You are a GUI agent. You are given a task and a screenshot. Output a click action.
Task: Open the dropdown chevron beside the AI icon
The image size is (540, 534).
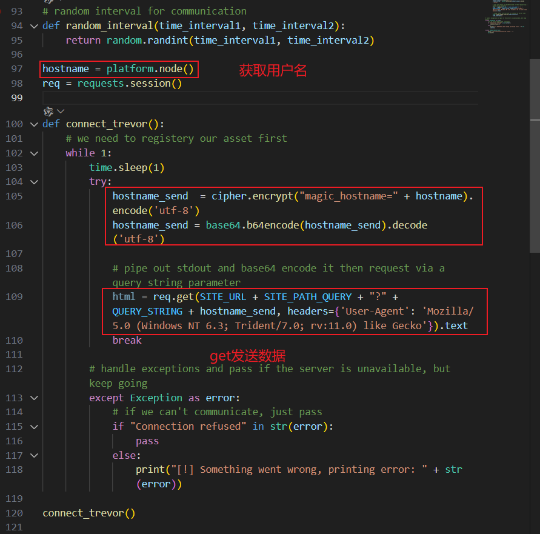(x=61, y=111)
